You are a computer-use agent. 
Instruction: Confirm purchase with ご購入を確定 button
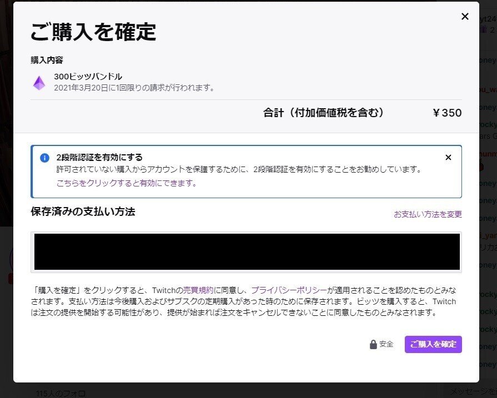[433, 345]
